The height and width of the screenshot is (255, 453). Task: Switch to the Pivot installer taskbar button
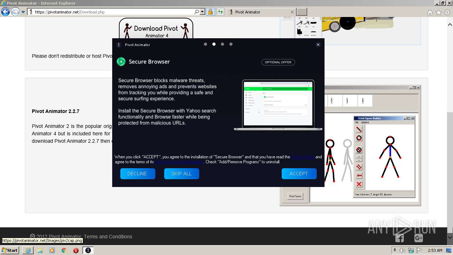click(88, 250)
